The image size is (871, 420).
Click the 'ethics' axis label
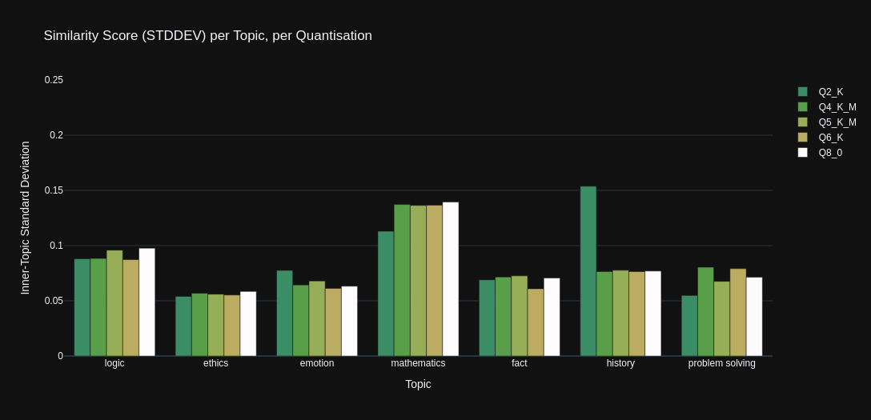click(215, 363)
